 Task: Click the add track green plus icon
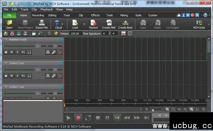pyautogui.click(x=19, y=34)
